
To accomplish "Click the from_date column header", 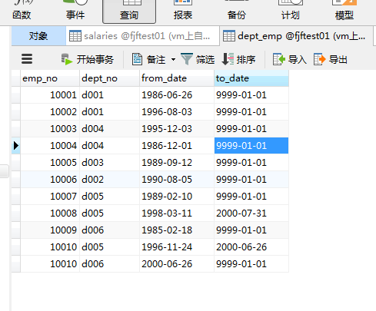I will pyautogui.click(x=177, y=78).
